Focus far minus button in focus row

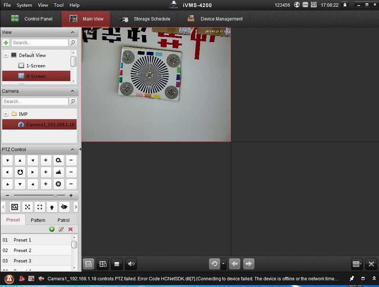(x=71, y=172)
